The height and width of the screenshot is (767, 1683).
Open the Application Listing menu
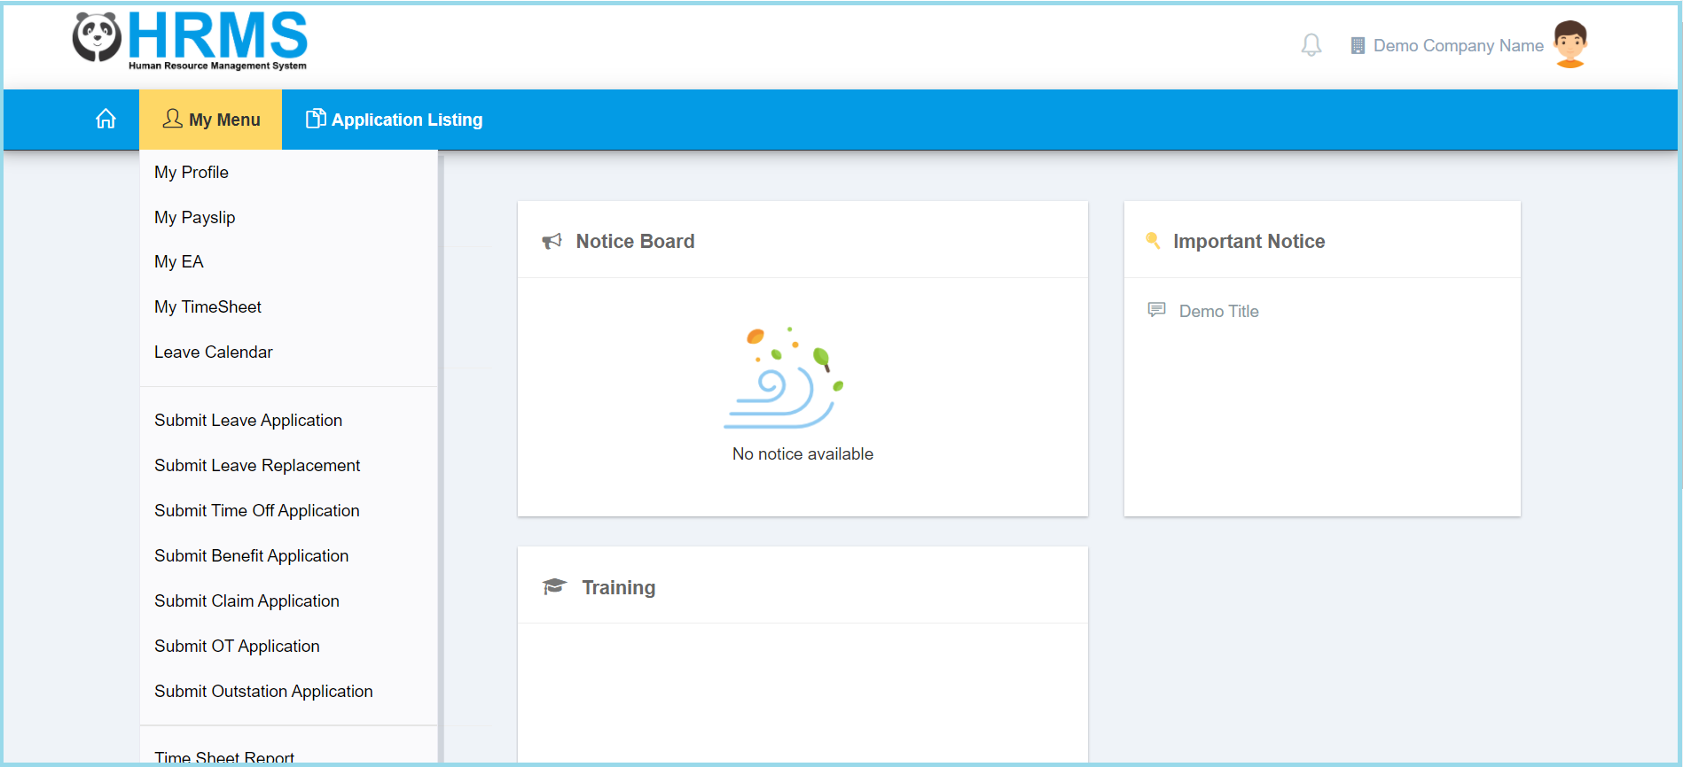tap(395, 120)
